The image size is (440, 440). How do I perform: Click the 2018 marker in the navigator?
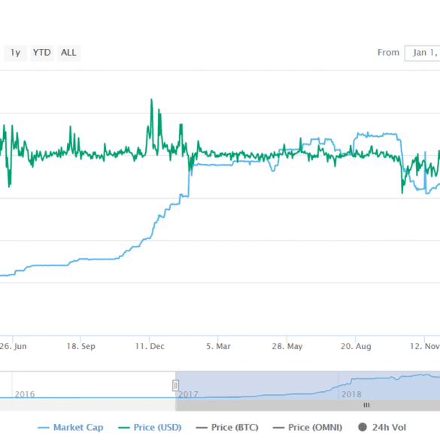pyautogui.click(x=351, y=394)
